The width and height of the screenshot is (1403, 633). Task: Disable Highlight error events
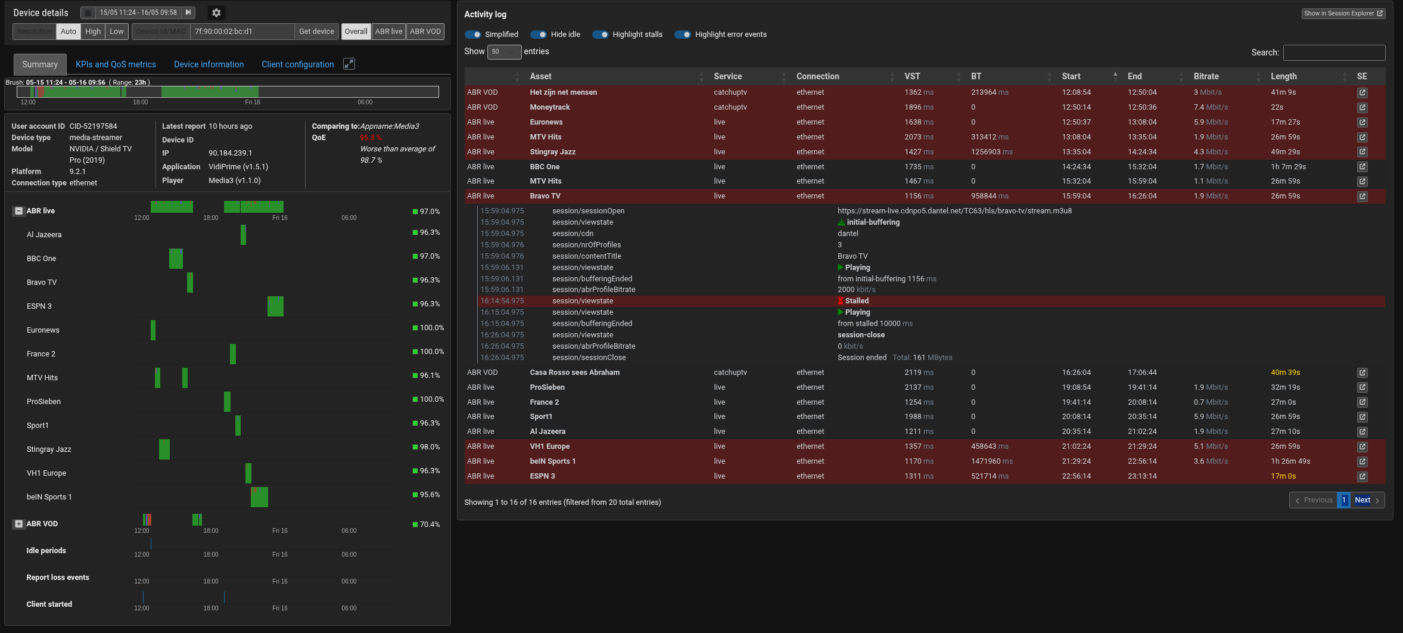tap(682, 35)
